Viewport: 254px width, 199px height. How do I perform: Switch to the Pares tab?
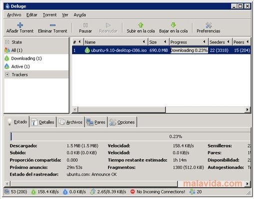click(x=96, y=122)
